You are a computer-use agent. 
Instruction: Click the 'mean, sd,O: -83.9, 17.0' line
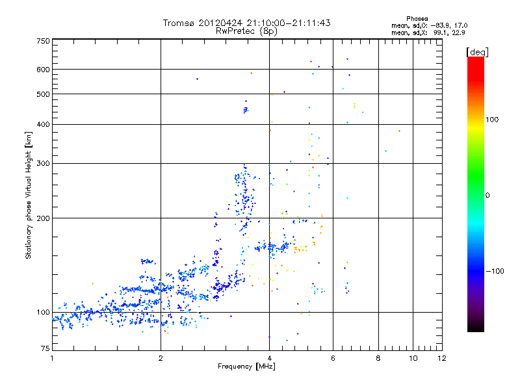point(430,25)
